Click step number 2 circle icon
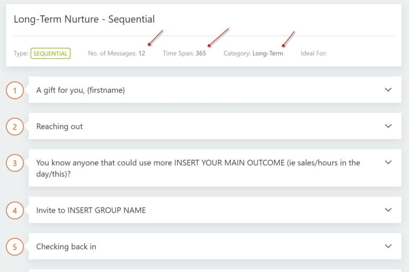This screenshot has width=409, height=272. coord(15,126)
